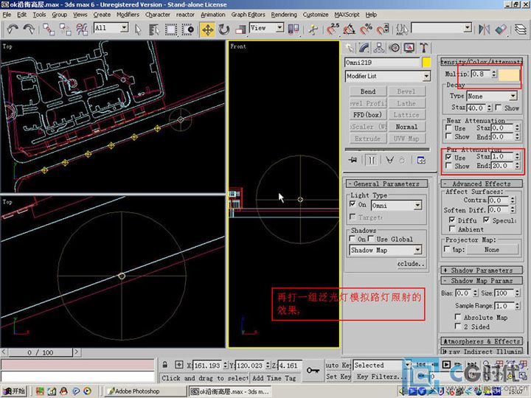Activate the Select and Move tool
This screenshot has width=531, height=398.
[x=207, y=29]
